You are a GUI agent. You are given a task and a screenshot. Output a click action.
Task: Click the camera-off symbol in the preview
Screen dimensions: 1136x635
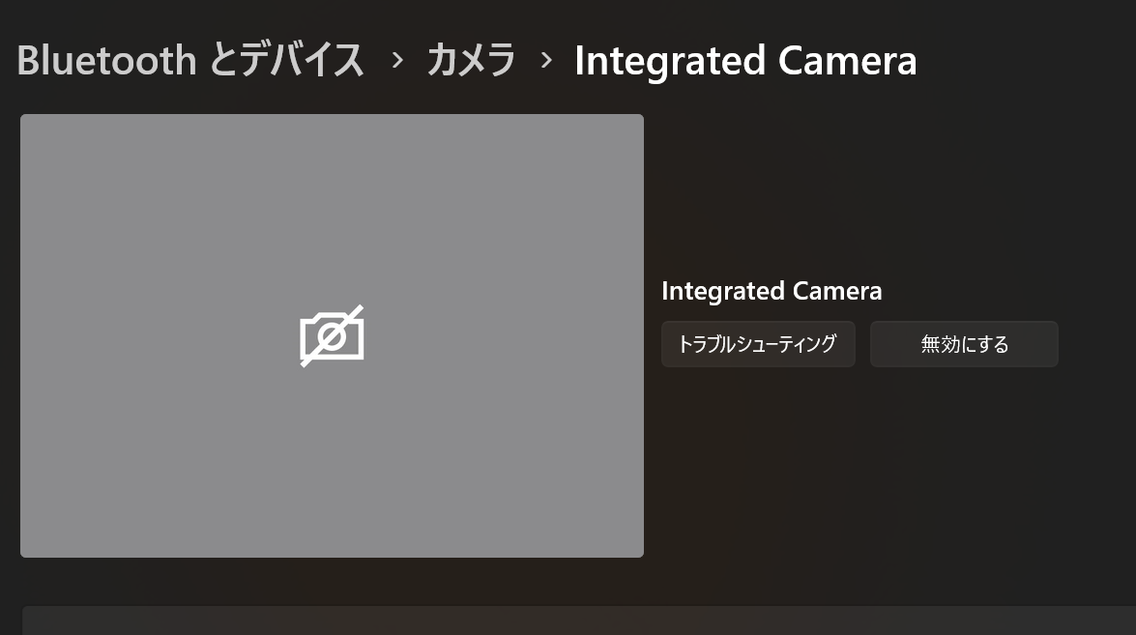[x=332, y=336]
